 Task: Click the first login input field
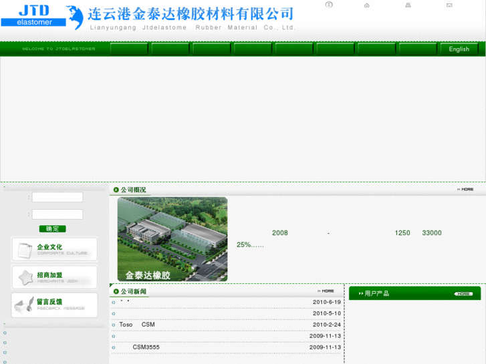pos(57,198)
